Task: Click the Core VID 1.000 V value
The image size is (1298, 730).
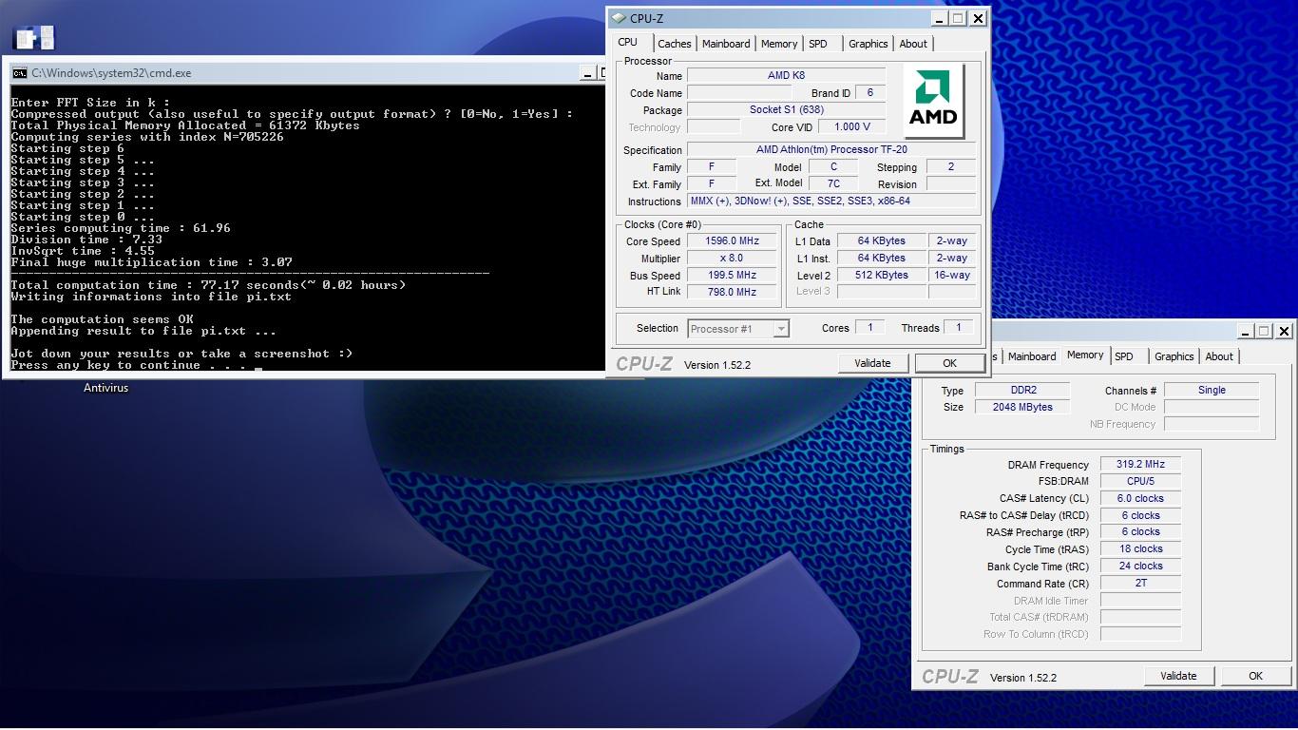Action: pos(852,127)
